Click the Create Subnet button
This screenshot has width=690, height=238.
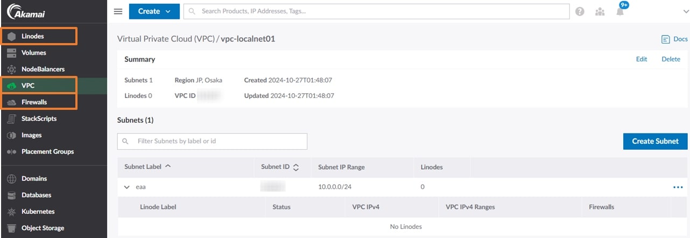tap(654, 142)
